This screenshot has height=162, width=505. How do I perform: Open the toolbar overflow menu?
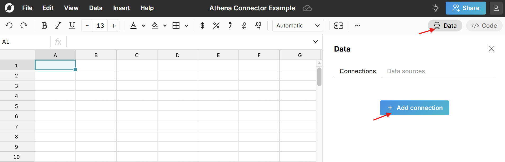(x=357, y=25)
